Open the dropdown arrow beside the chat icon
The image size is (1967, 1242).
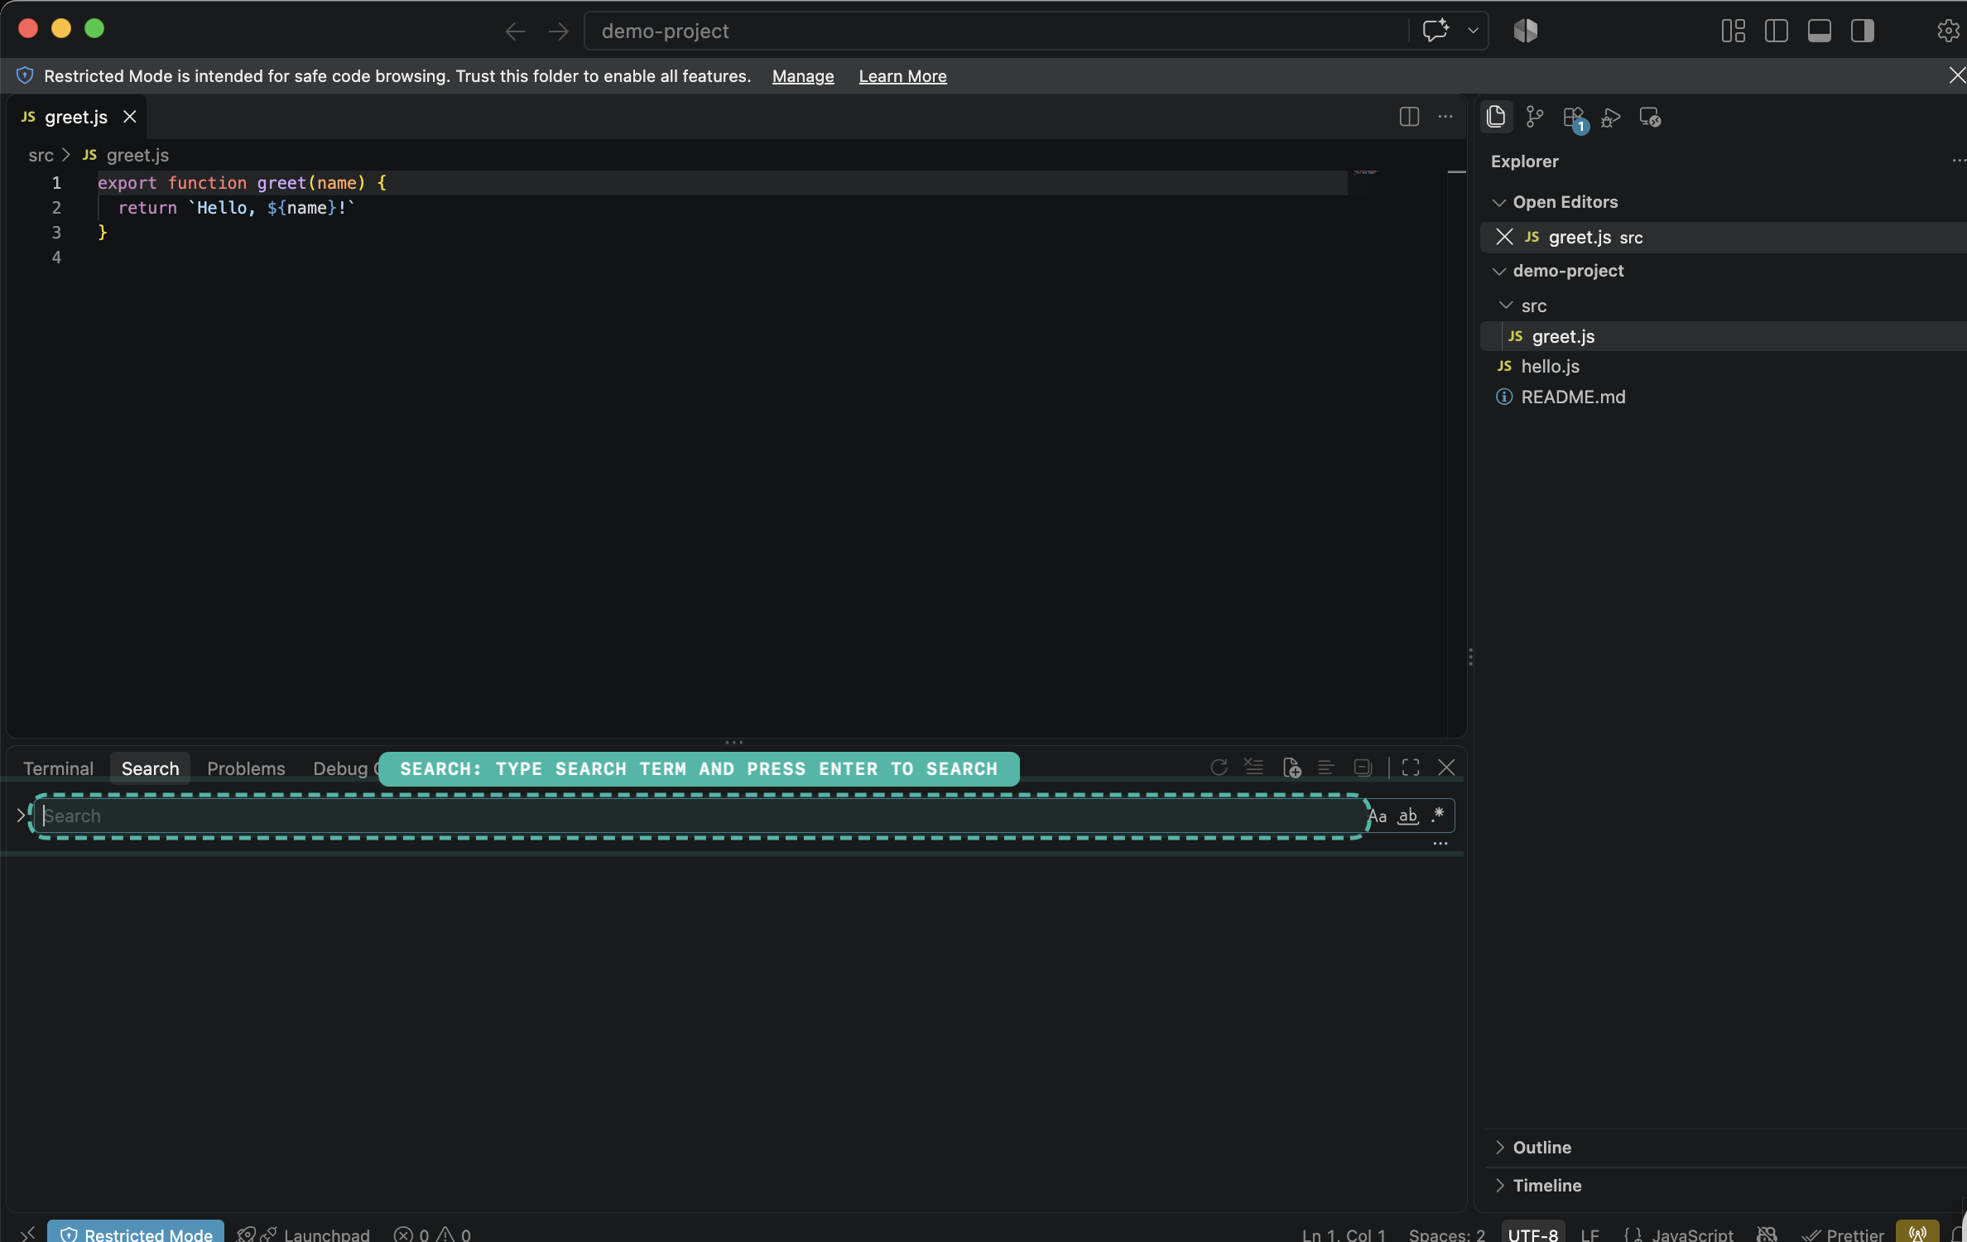(x=1474, y=31)
